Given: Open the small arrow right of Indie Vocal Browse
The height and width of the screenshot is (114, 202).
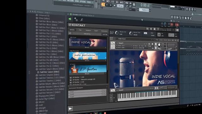Looking at the screenshot, I should (105, 47).
